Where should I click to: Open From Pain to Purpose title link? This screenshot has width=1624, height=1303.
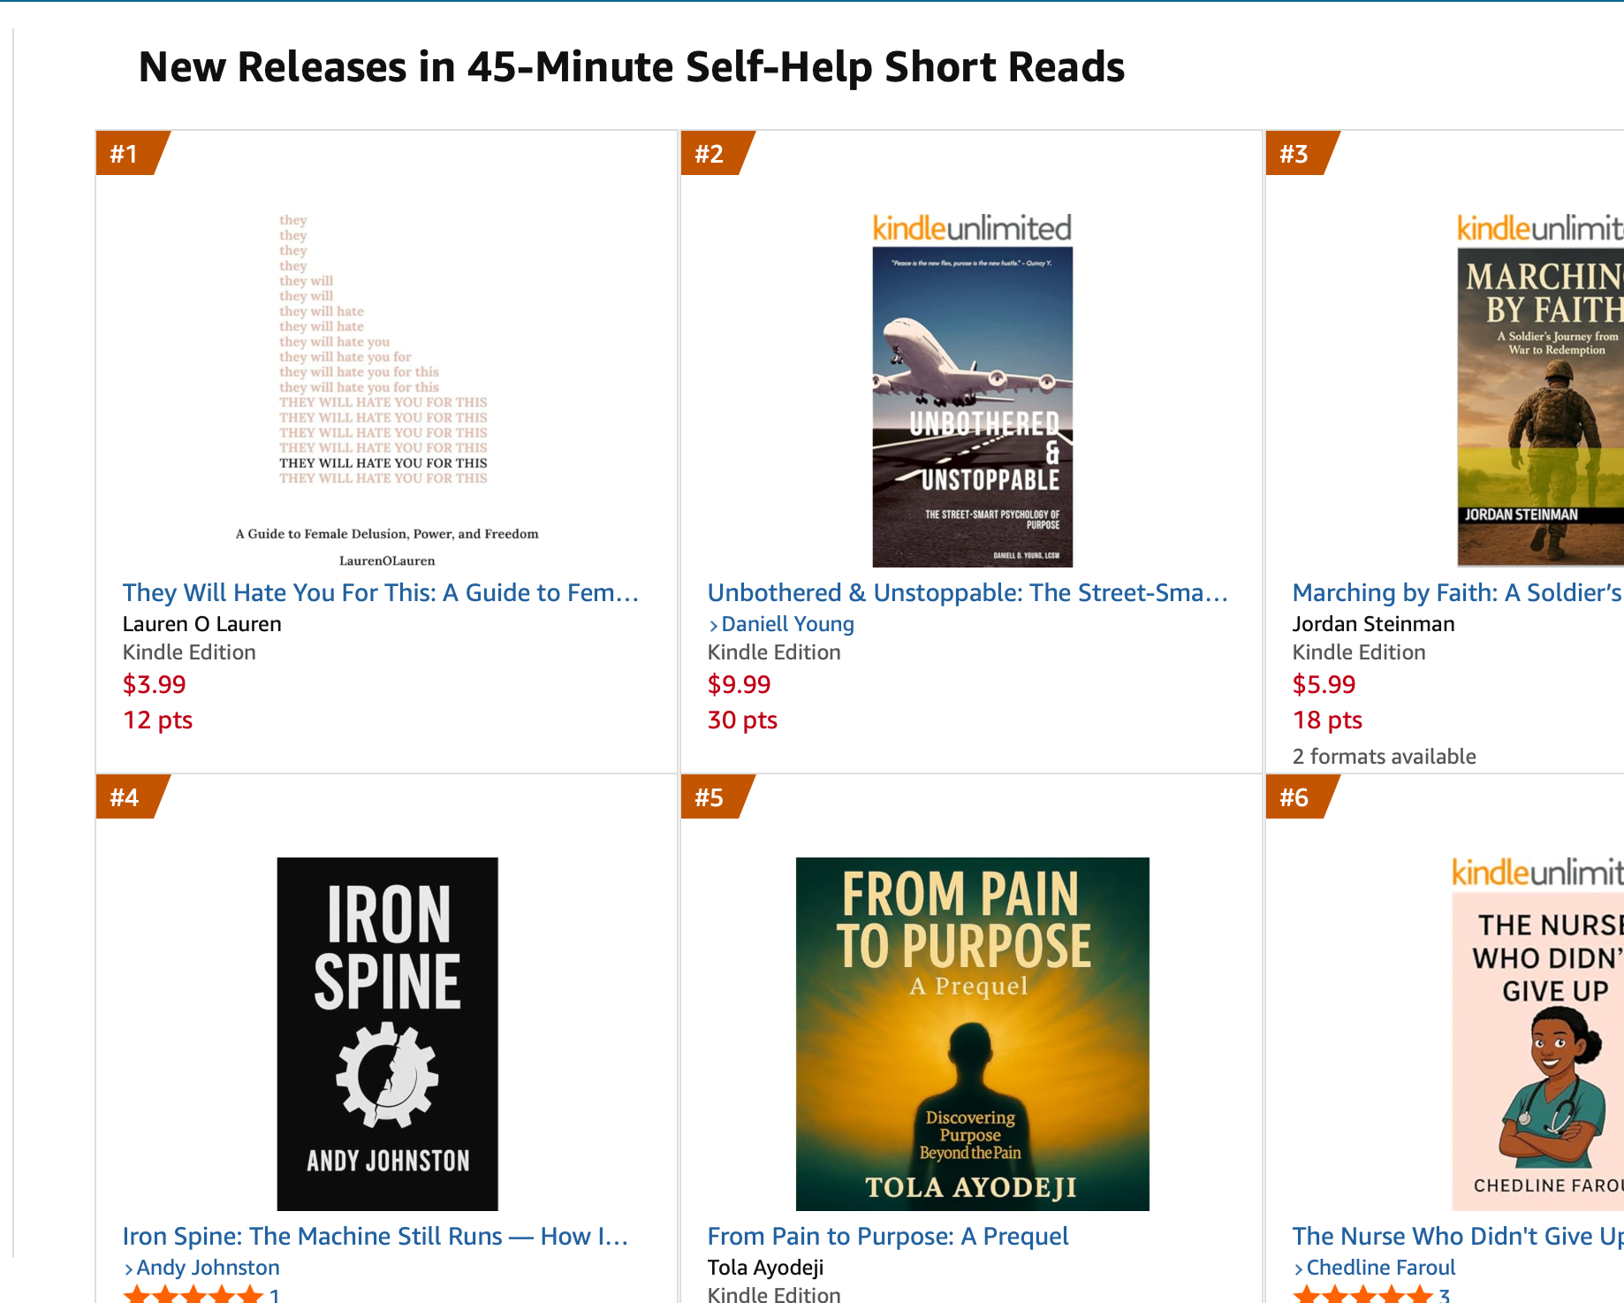888,1236
